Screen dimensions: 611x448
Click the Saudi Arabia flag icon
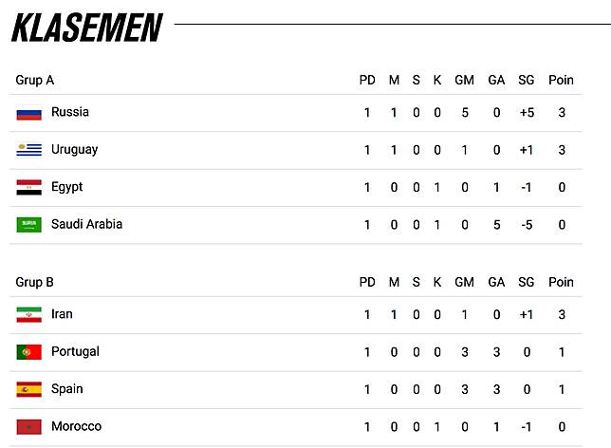coord(28,225)
